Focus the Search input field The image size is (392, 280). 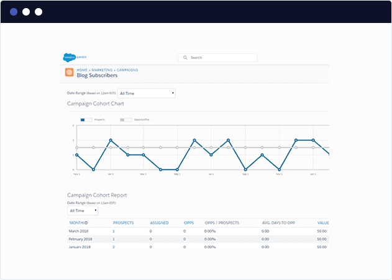[217, 58]
